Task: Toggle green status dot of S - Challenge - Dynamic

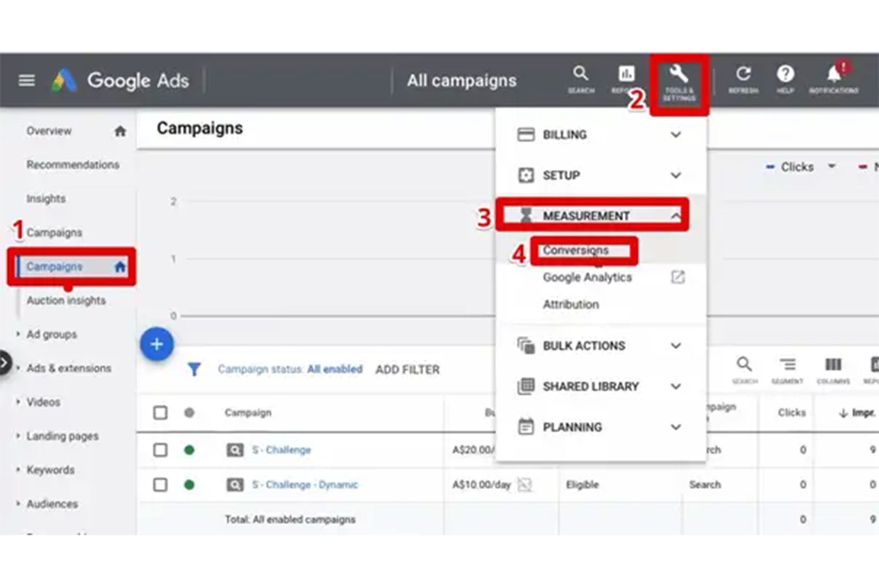Action: click(189, 485)
